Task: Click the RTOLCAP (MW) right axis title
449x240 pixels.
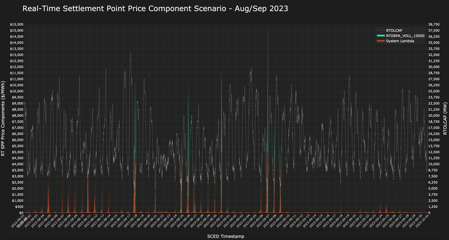Action: coord(445,118)
